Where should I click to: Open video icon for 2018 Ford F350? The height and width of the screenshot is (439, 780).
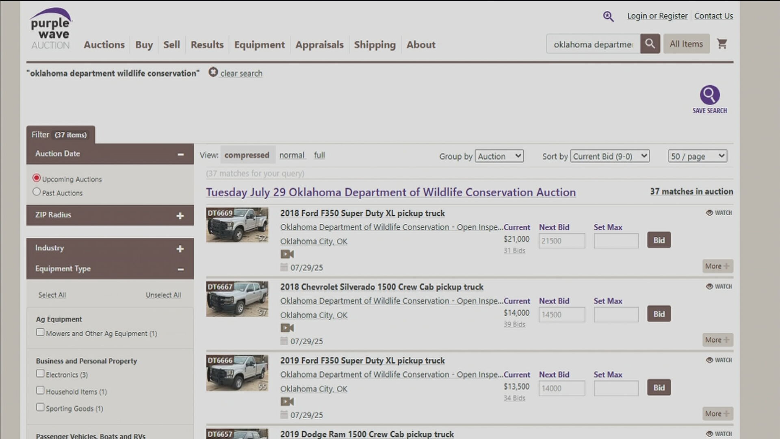(x=287, y=254)
